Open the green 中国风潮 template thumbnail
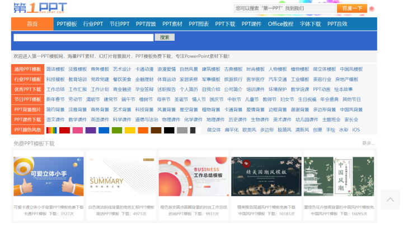This screenshot has width=403, height=227. click(x=339, y=177)
